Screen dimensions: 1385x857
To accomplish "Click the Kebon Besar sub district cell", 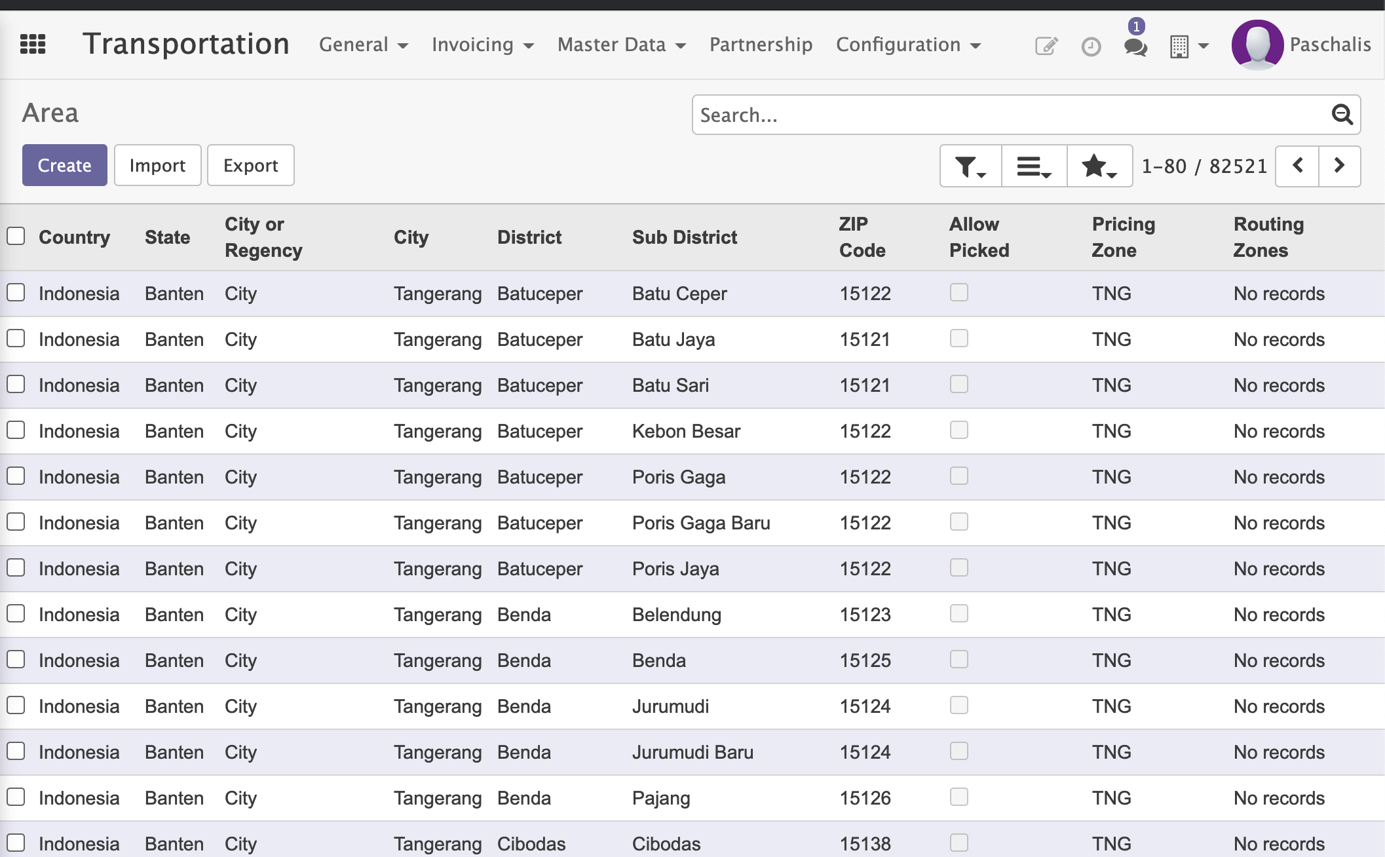I will pyautogui.click(x=686, y=431).
